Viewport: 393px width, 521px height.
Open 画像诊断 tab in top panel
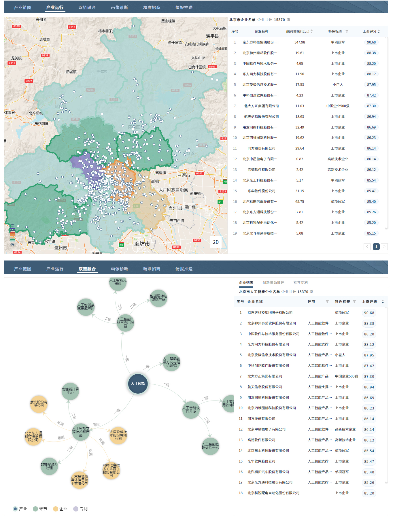pos(119,7)
